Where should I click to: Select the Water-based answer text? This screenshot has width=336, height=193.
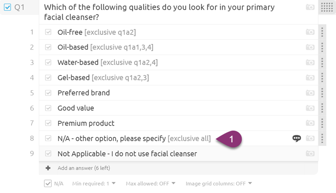[78, 62]
